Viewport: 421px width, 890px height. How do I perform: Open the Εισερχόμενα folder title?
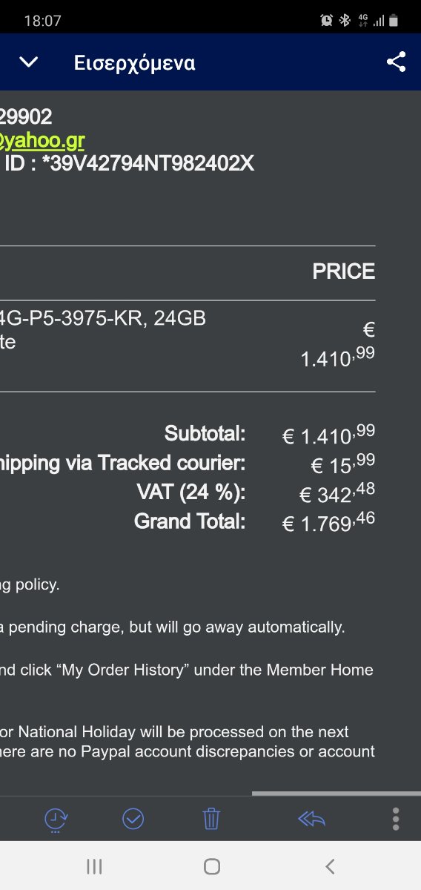pyautogui.click(x=134, y=63)
